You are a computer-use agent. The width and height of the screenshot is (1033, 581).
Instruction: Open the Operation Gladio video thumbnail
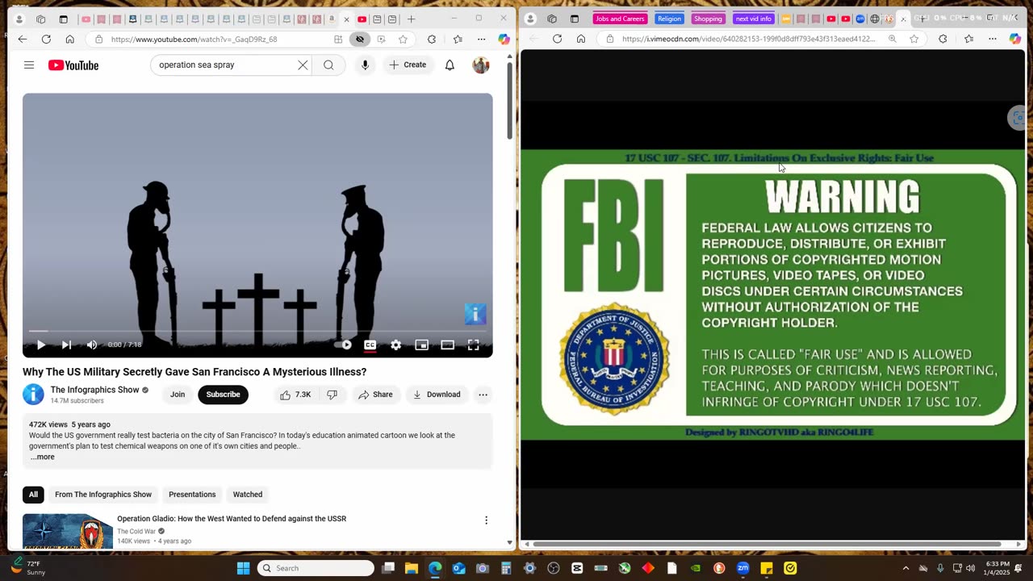tap(68, 531)
